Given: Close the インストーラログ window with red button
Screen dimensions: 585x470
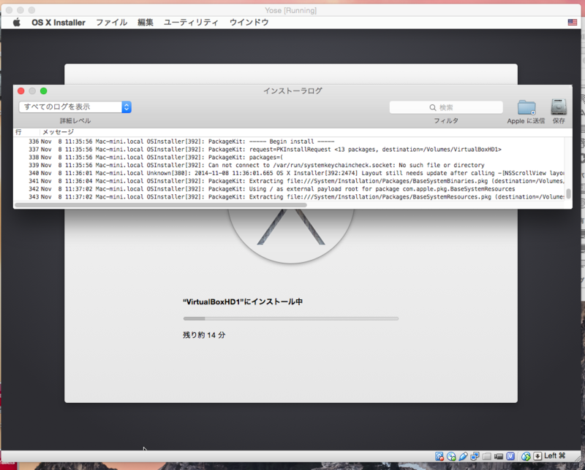Looking at the screenshot, I should pyautogui.click(x=21, y=91).
